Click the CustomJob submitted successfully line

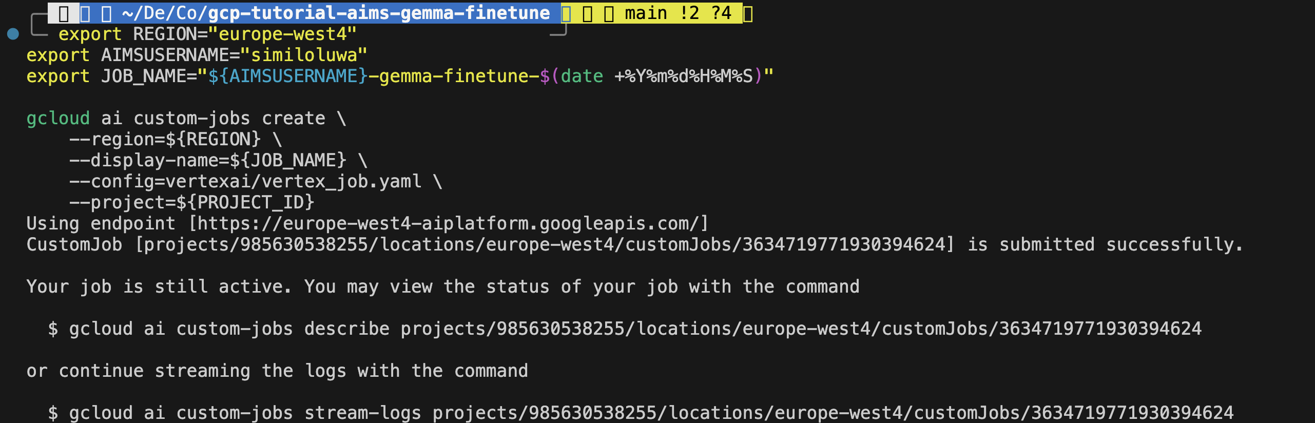pyautogui.click(x=635, y=244)
